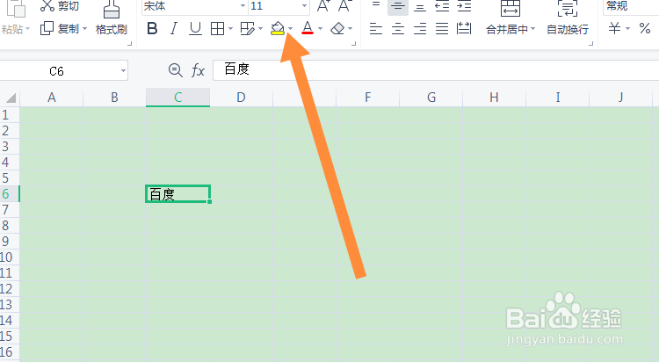The width and height of the screenshot is (659, 362).
Task: Select column G header
Action: [431, 98]
